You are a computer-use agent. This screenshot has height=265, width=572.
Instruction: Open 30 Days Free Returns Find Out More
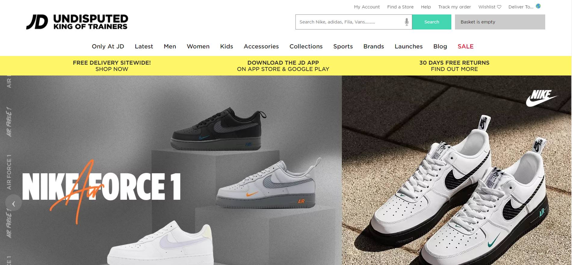tap(454, 66)
